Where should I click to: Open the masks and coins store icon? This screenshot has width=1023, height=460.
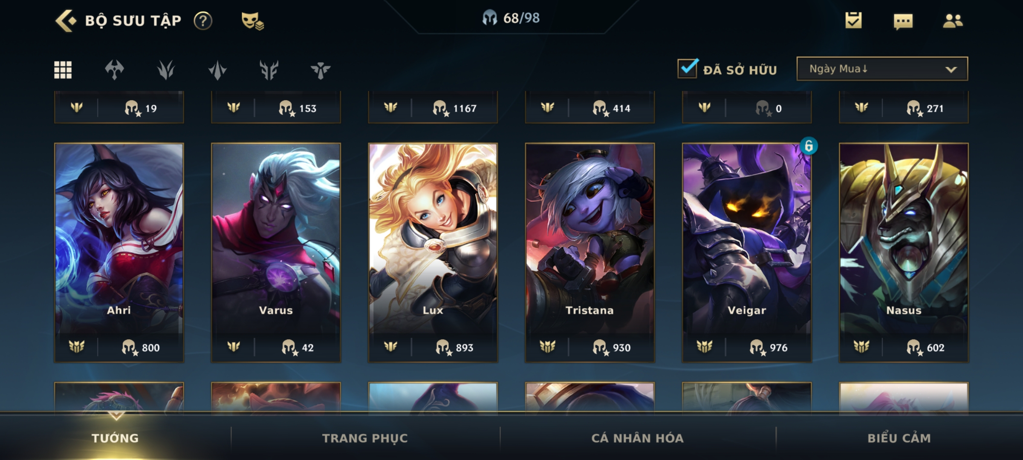[252, 20]
